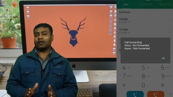Image resolution: width=173 pixels, height=97 pixels.
Task: Tap the 8 TUV key
Action: (145, 76)
